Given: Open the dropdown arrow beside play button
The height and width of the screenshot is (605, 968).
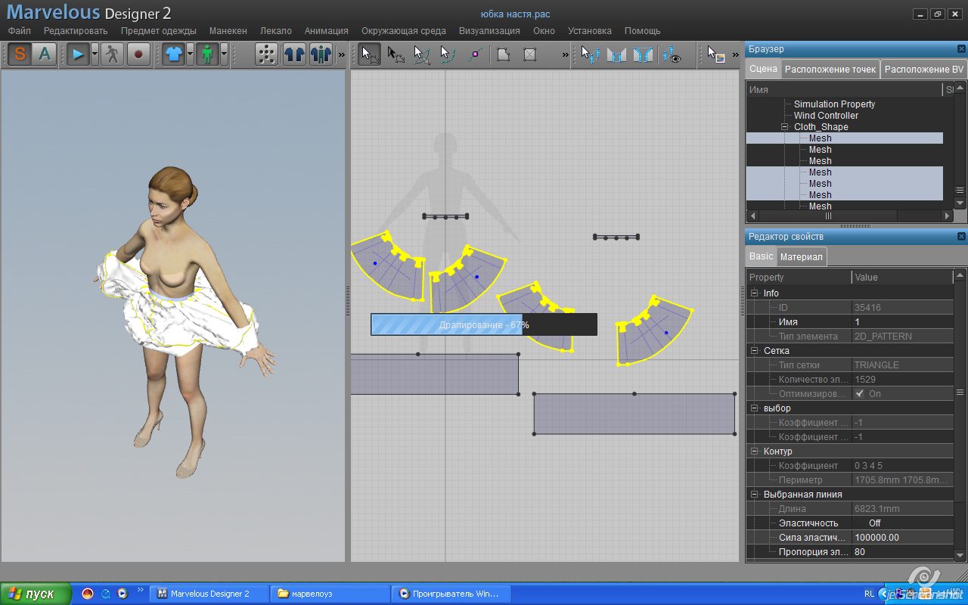Looking at the screenshot, I should coord(95,54).
